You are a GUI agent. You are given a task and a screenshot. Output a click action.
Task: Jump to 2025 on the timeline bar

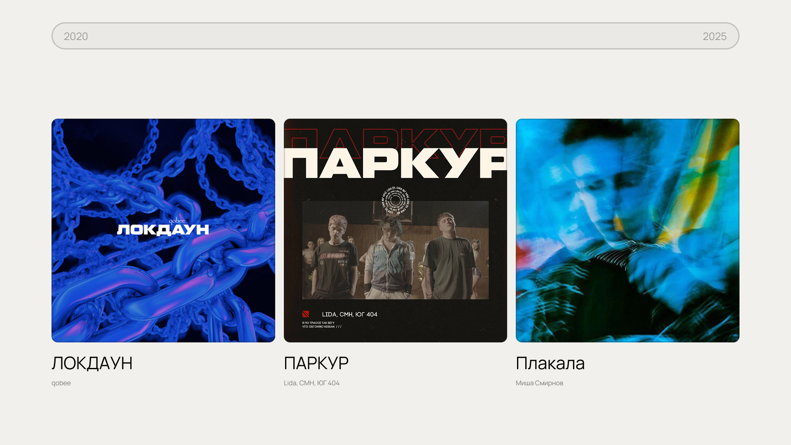tap(714, 36)
